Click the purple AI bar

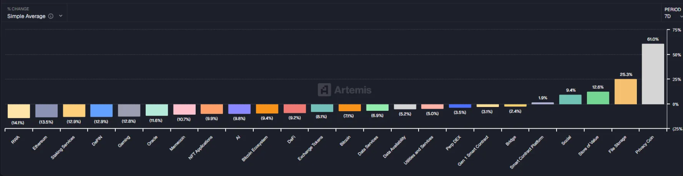tap(239, 109)
